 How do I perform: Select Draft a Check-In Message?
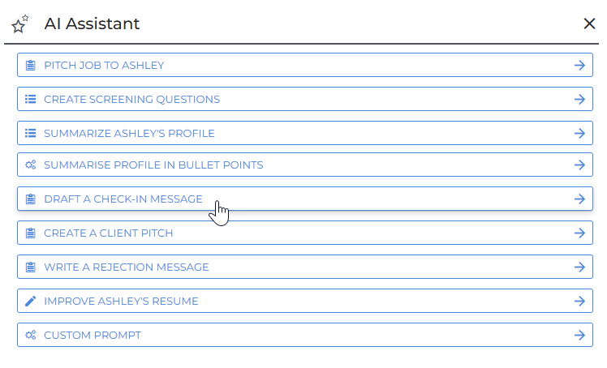[123, 199]
